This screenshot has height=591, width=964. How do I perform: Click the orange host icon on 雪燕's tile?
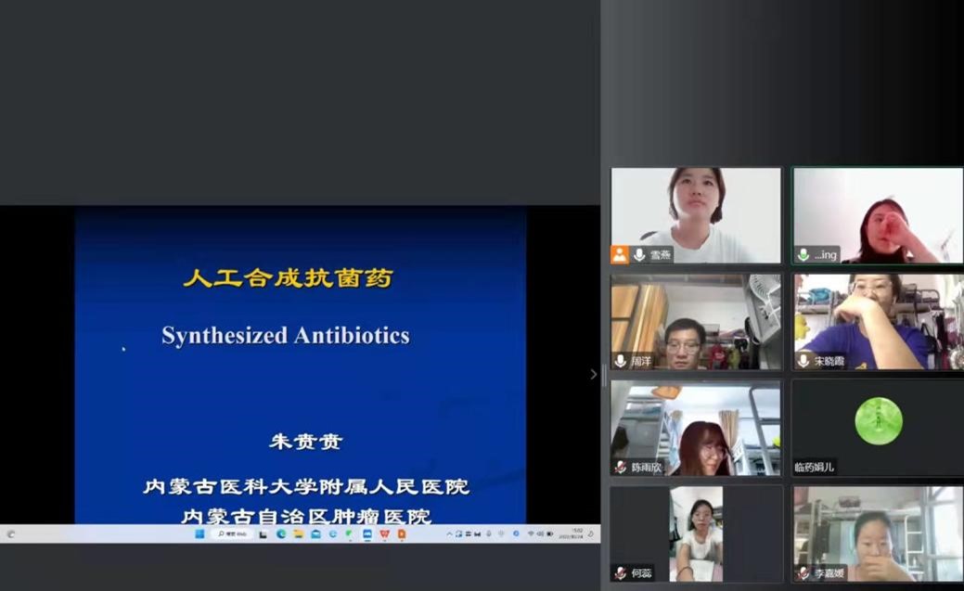[x=619, y=255]
